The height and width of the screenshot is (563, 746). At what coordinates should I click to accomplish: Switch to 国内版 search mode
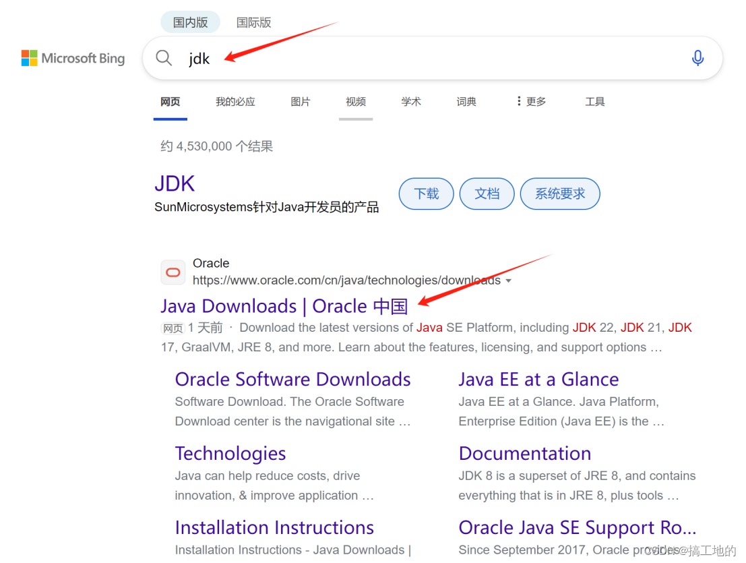coord(190,22)
